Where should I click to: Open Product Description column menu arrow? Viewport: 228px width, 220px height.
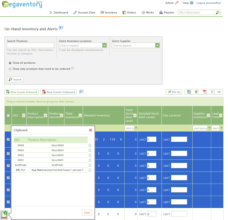click(x=45, y=115)
